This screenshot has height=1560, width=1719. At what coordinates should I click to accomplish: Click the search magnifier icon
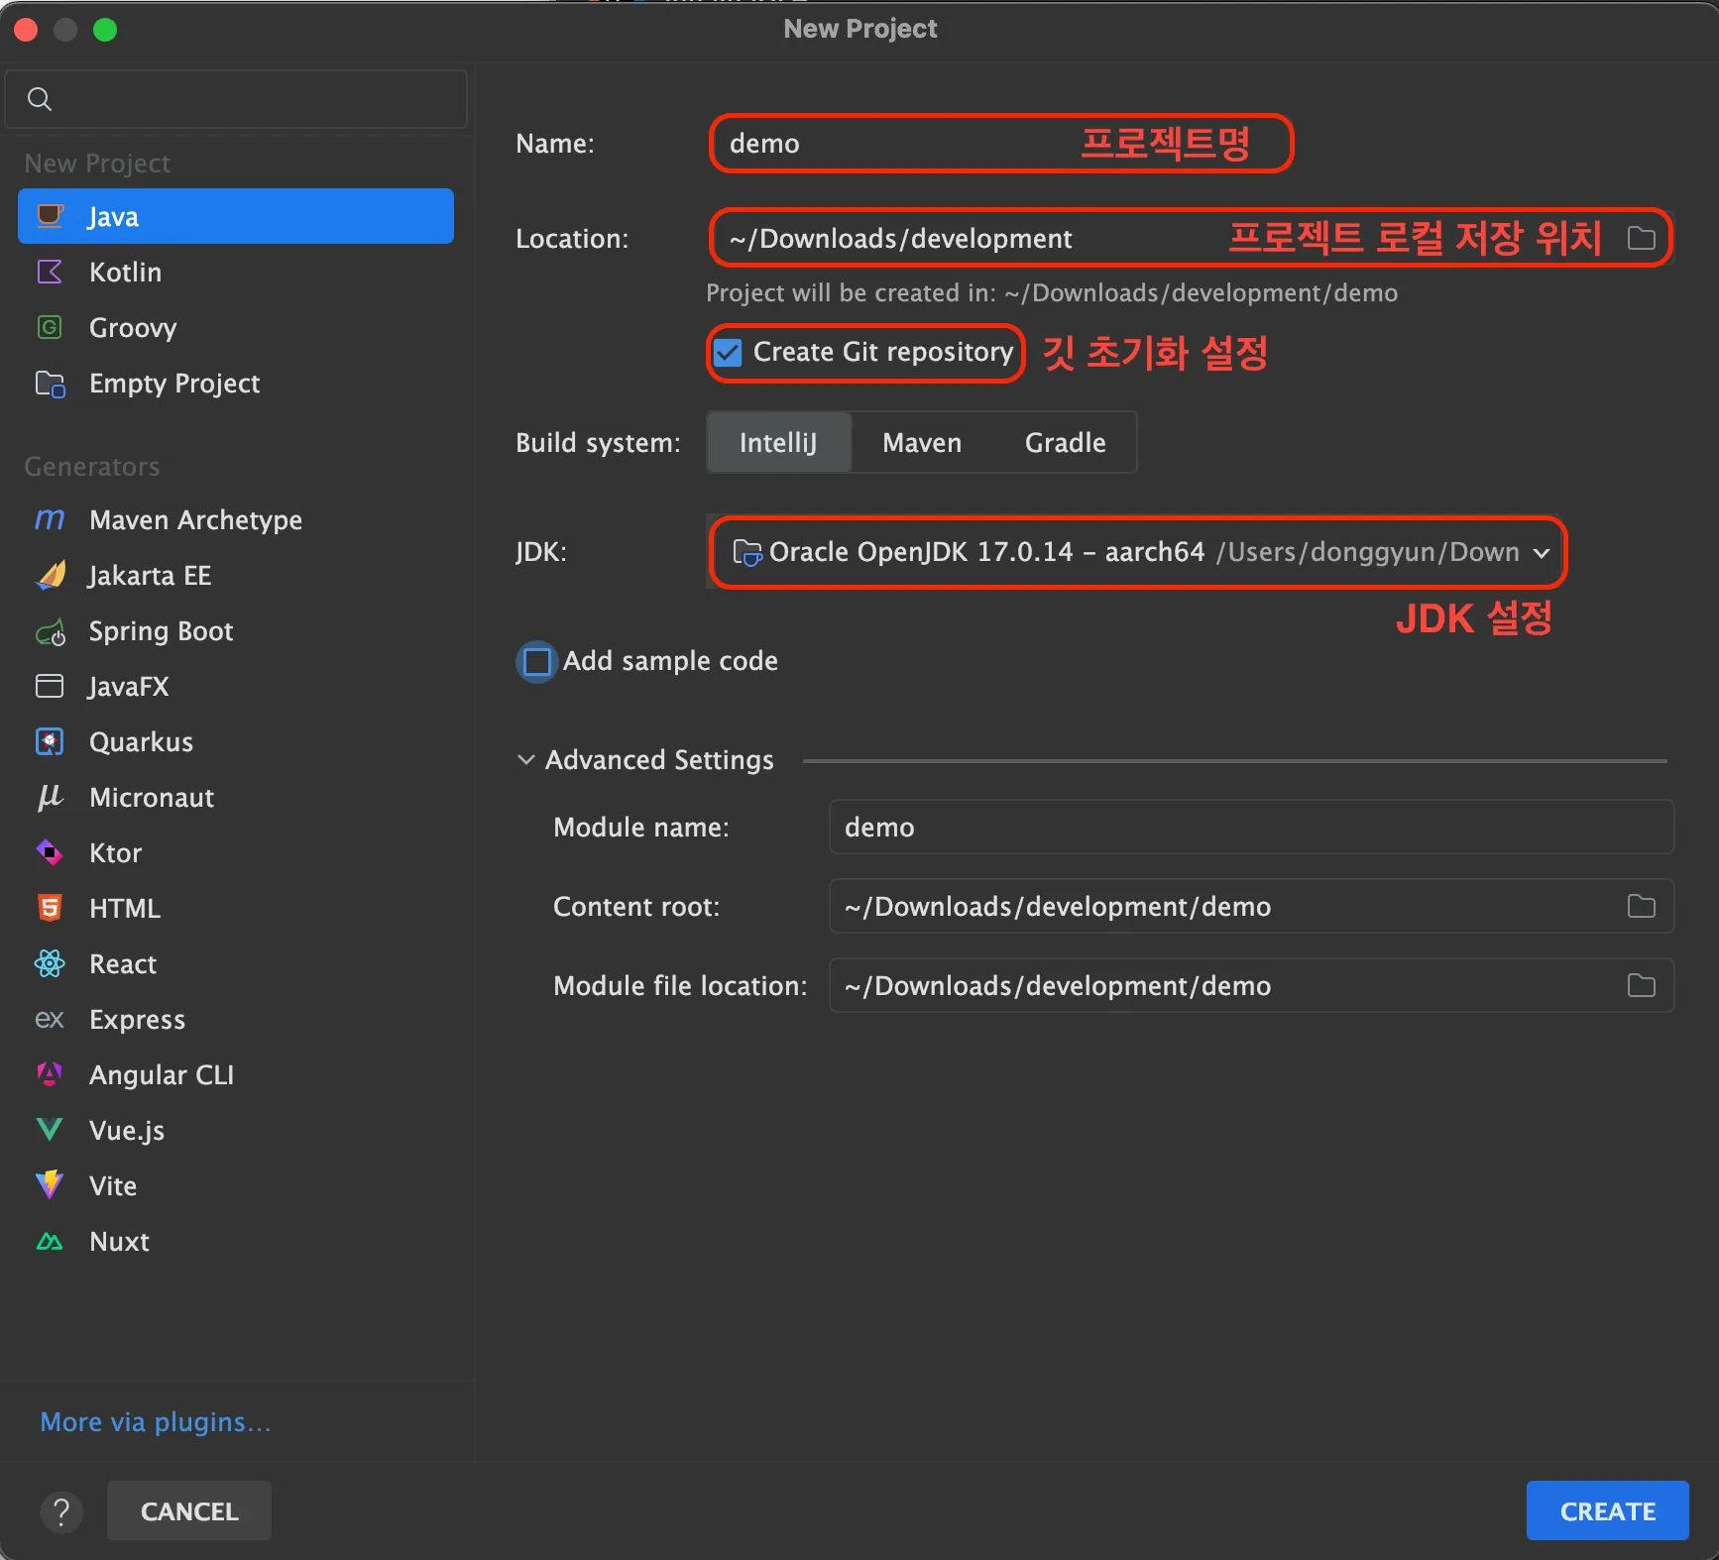click(40, 99)
